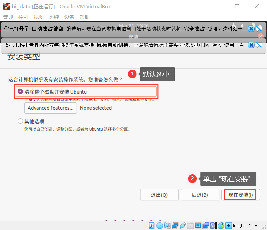Open the 控制 menu
Screen dimensions: 267x230
[23, 17]
